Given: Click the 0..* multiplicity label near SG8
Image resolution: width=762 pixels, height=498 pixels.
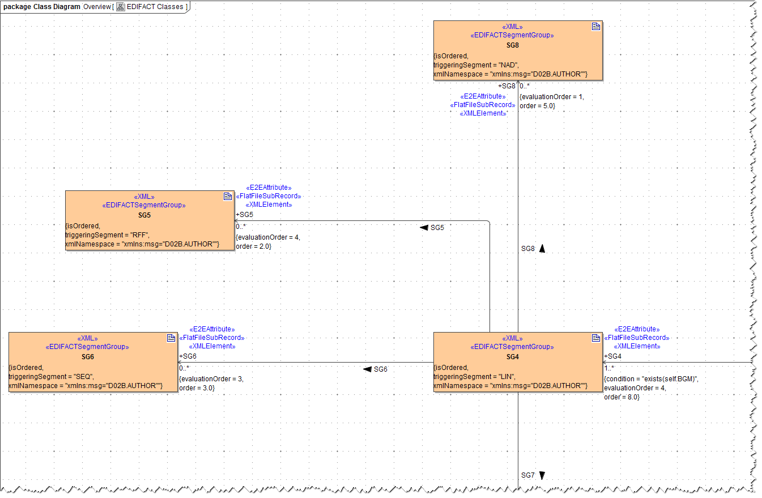Looking at the screenshot, I should point(524,86).
